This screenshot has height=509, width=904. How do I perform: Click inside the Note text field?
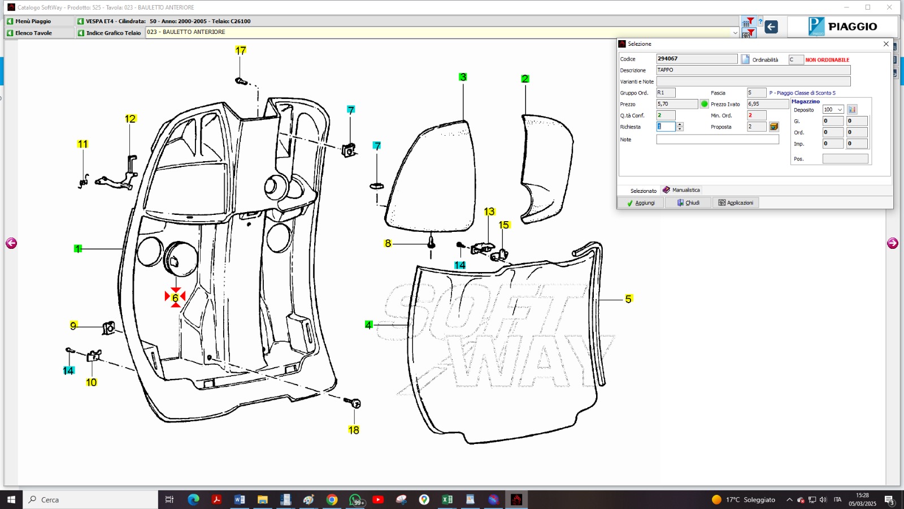click(717, 140)
